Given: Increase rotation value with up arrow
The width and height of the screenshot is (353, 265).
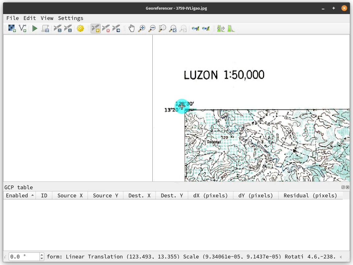Looking at the screenshot, I should point(42,255).
